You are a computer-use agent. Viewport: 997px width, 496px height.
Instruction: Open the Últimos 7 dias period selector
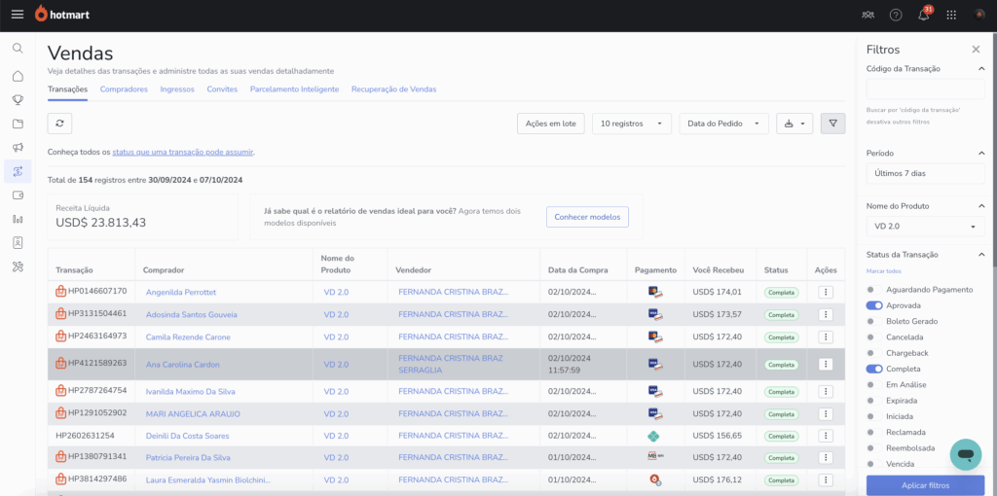[925, 173]
